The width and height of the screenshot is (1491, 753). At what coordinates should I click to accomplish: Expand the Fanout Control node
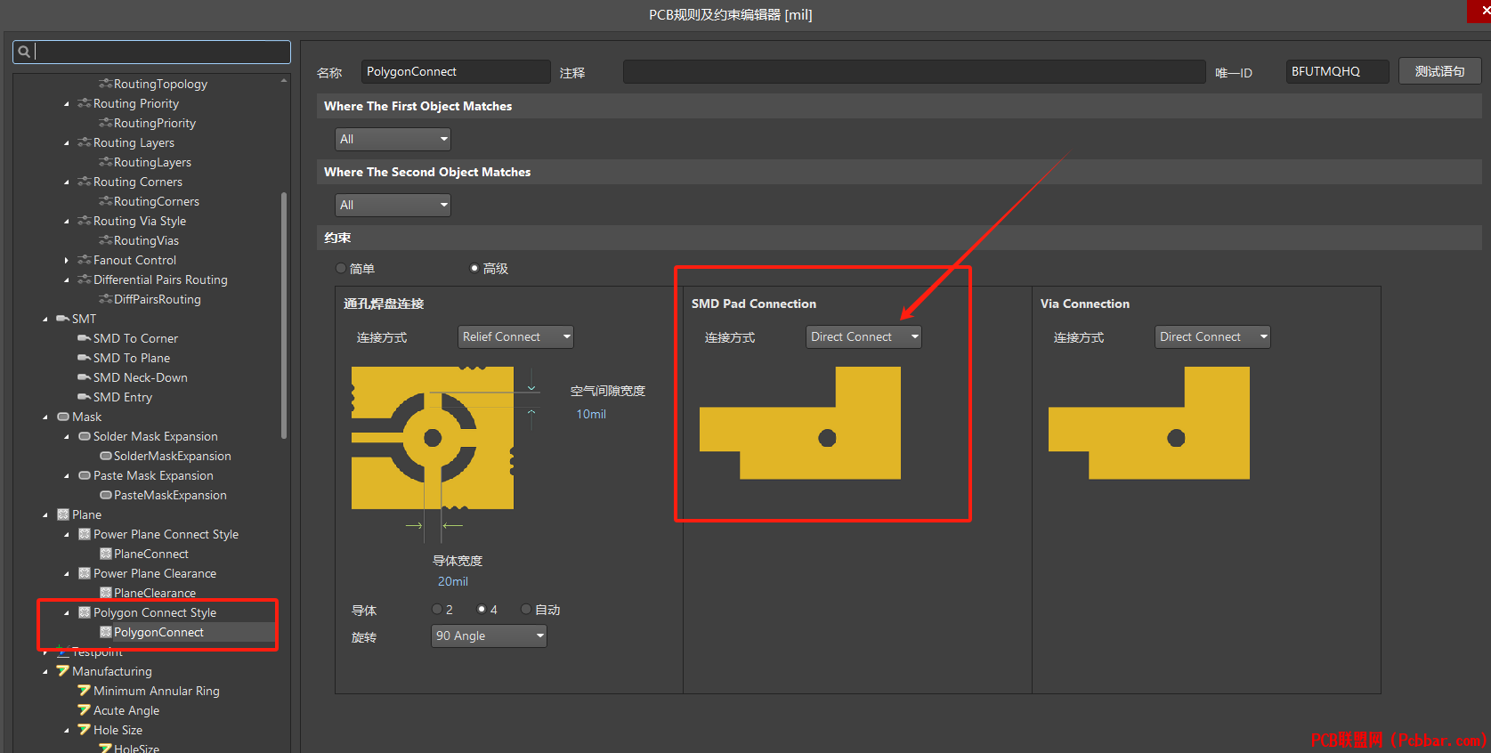point(67,260)
